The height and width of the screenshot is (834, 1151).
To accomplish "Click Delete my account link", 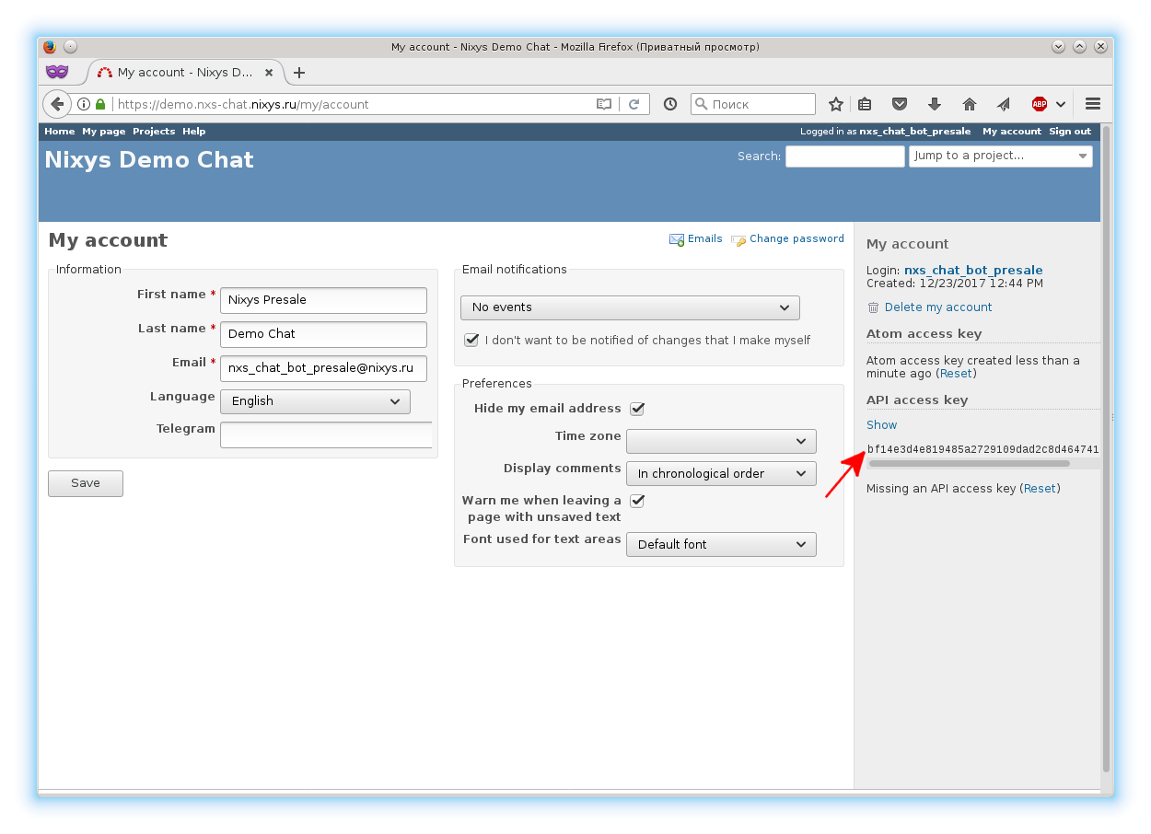I will coord(938,307).
